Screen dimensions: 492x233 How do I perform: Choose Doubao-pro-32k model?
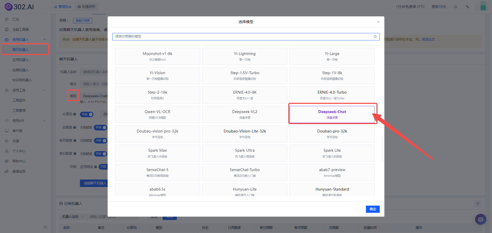332,134
